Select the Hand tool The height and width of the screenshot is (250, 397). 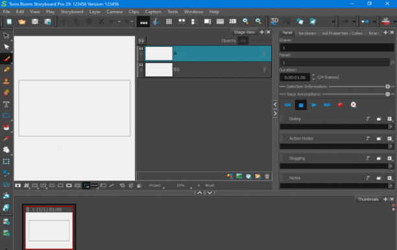(6, 150)
